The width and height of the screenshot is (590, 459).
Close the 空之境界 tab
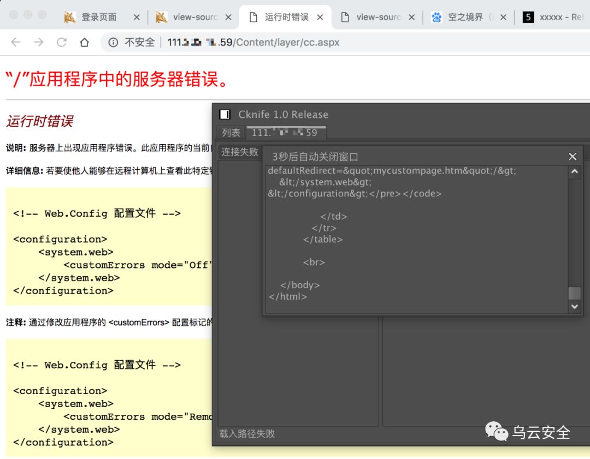click(503, 17)
